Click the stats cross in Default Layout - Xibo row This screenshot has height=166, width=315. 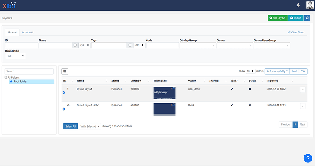(x=250, y=105)
